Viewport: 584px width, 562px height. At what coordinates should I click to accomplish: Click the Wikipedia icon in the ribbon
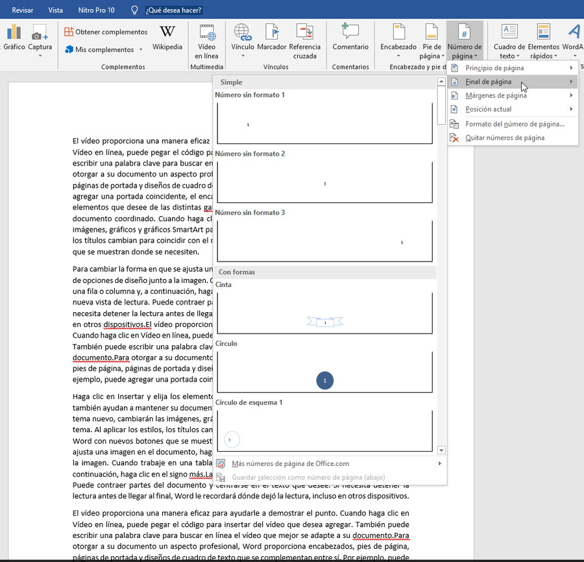coord(167,32)
